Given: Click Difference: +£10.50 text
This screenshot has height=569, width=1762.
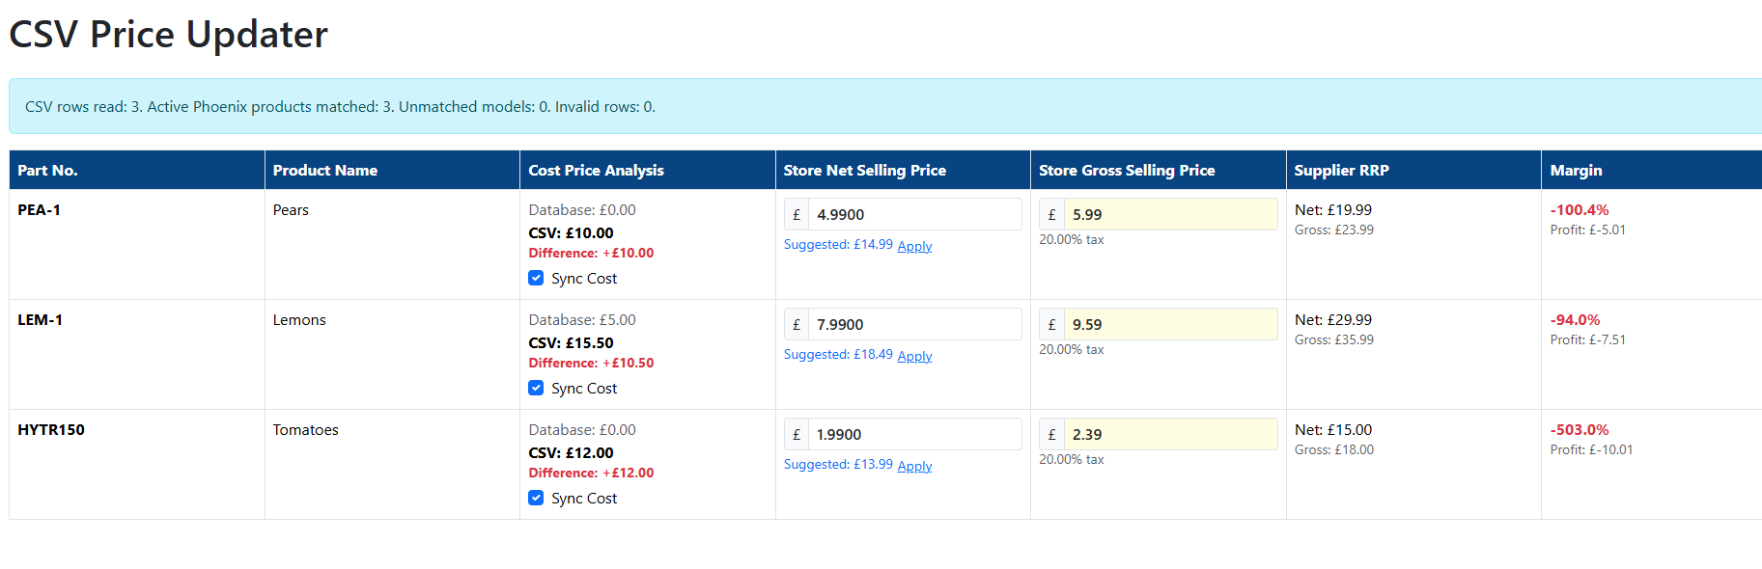Looking at the screenshot, I should [591, 363].
